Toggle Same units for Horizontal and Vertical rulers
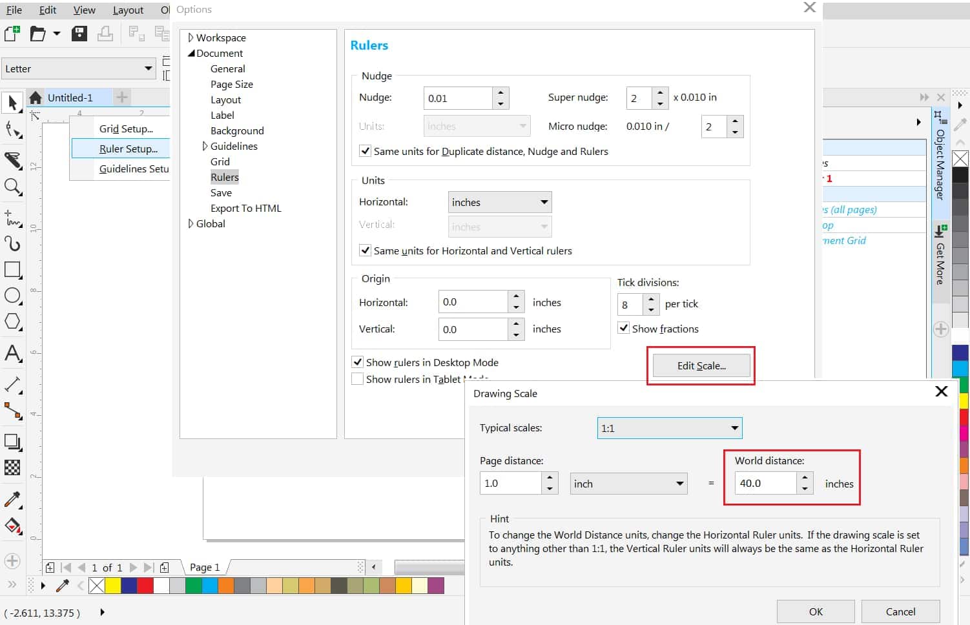This screenshot has width=970, height=625. pos(366,251)
